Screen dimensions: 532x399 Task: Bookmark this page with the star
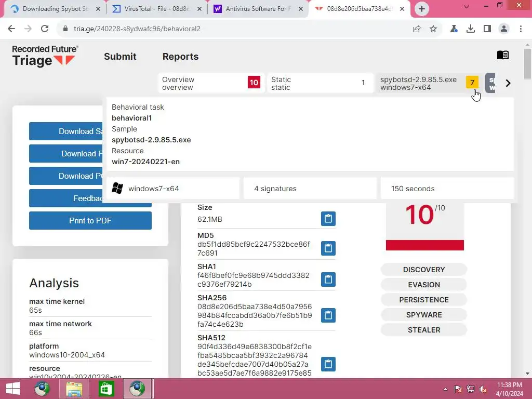point(433,29)
